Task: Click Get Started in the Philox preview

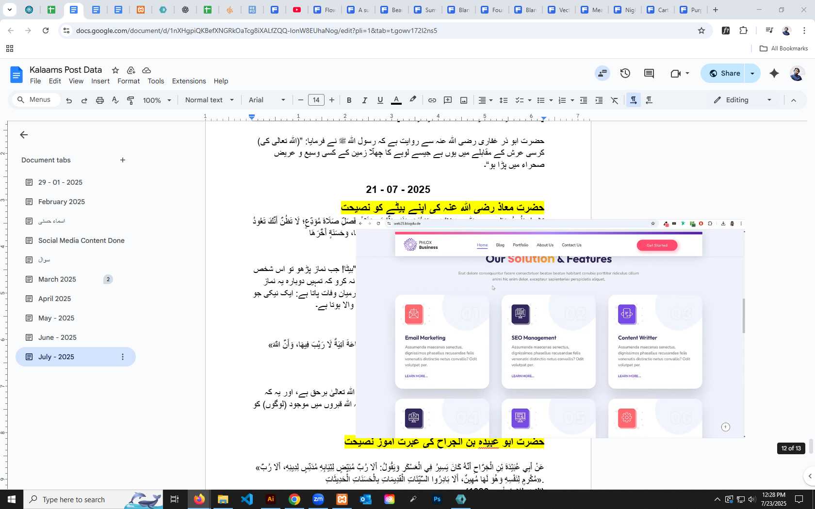Action: click(x=657, y=245)
